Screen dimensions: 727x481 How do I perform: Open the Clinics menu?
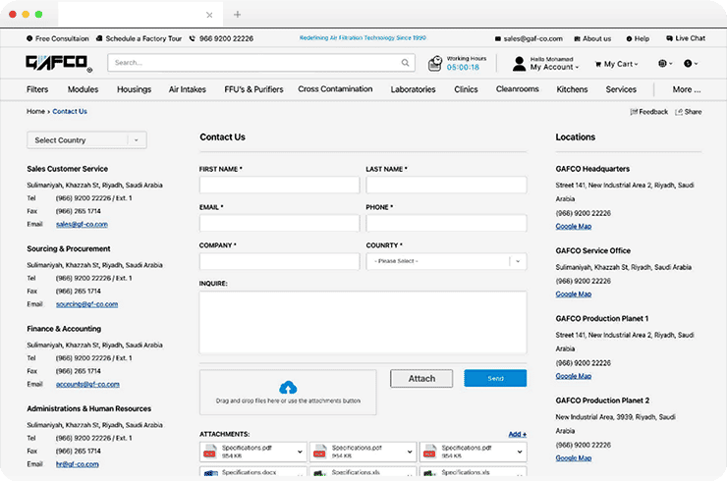point(466,89)
